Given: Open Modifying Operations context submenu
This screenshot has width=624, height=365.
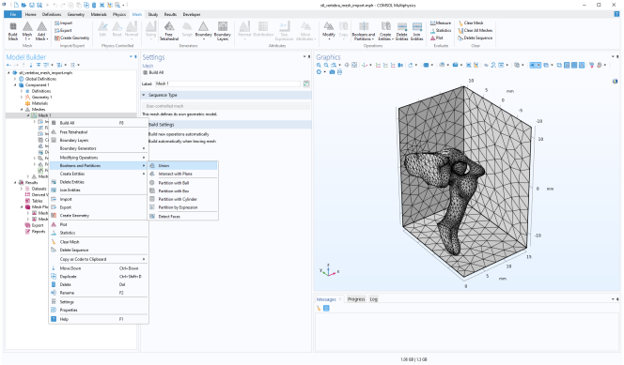Looking at the screenshot, I should pyautogui.click(x=99, y=158).
